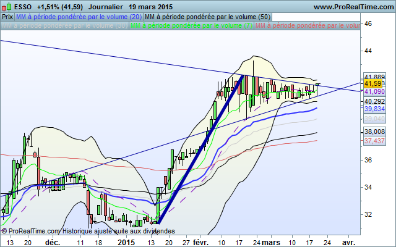The width and height of the screenshot is (396, 247).
Task: Click the blue 39,834 price label
Action: pos(374,109)
